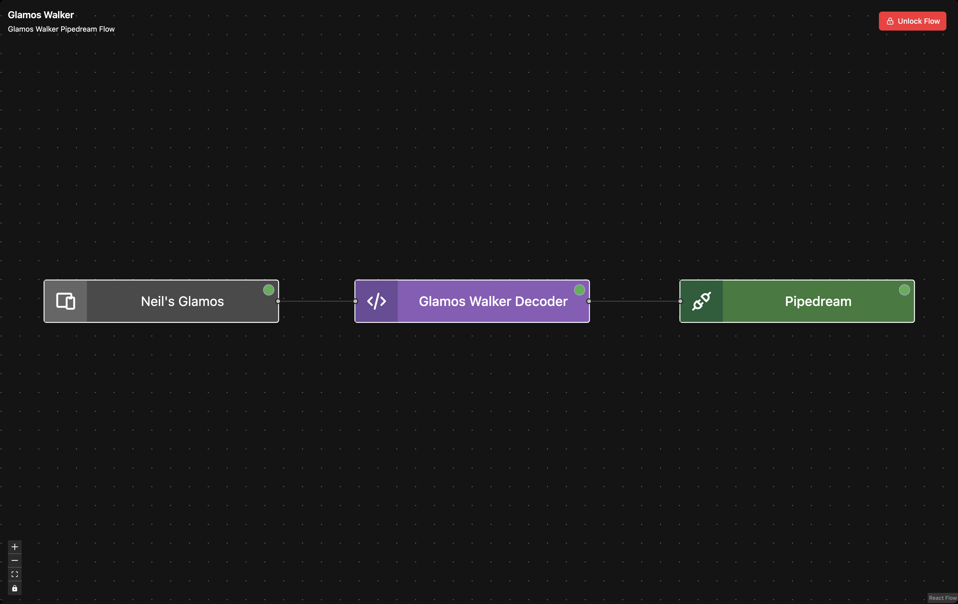Click green status dot on Neil's Glamos
958x604 pixels.
tap(269, 290)
